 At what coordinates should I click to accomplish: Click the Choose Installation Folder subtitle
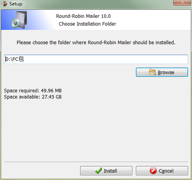coord(87,24)
